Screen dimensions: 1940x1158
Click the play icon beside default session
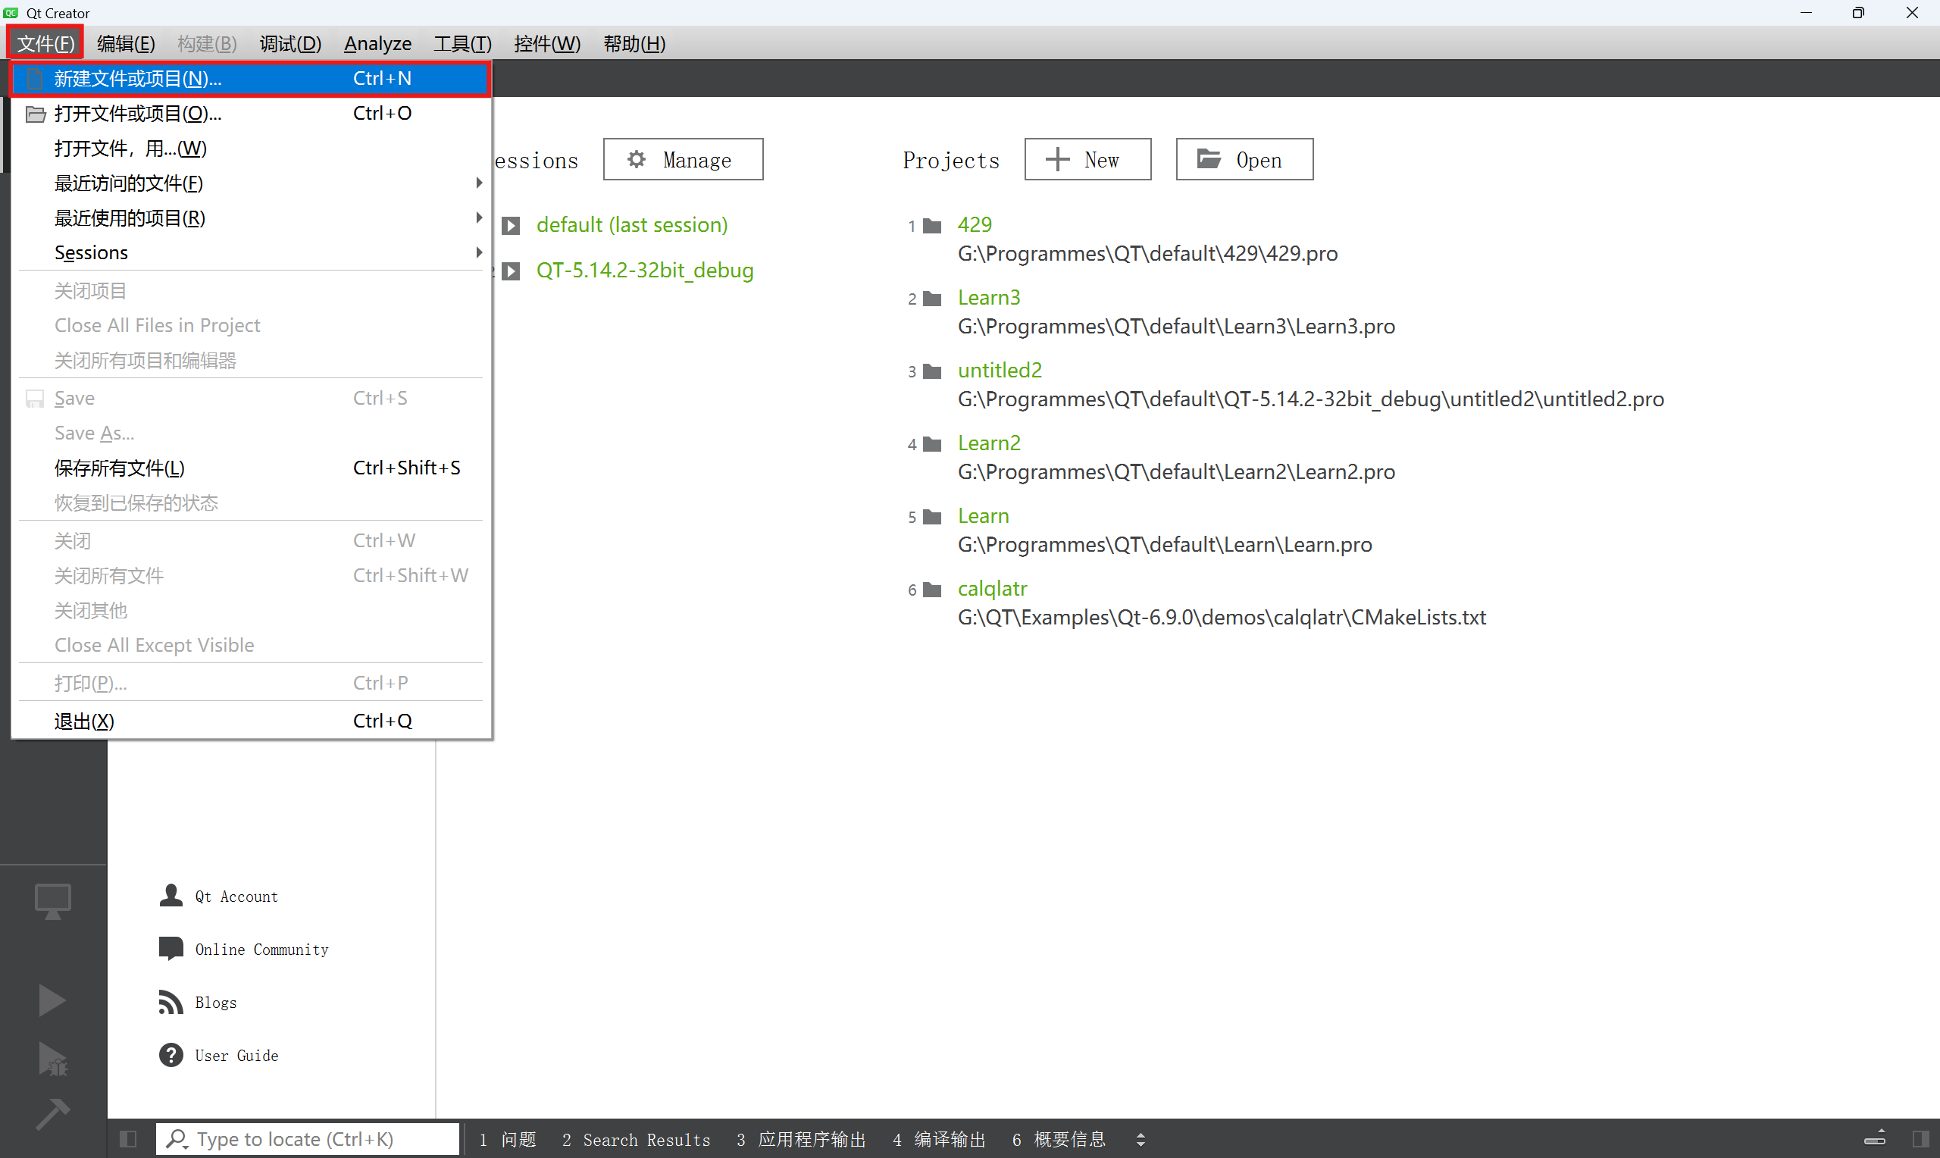click(511, 226)
